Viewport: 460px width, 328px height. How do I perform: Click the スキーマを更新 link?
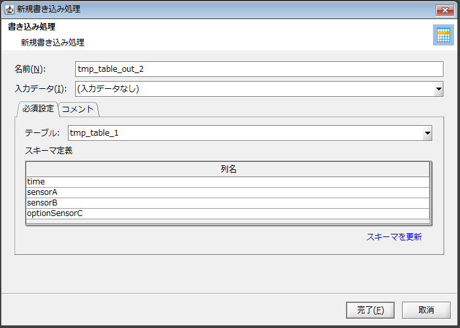(393, 236)
